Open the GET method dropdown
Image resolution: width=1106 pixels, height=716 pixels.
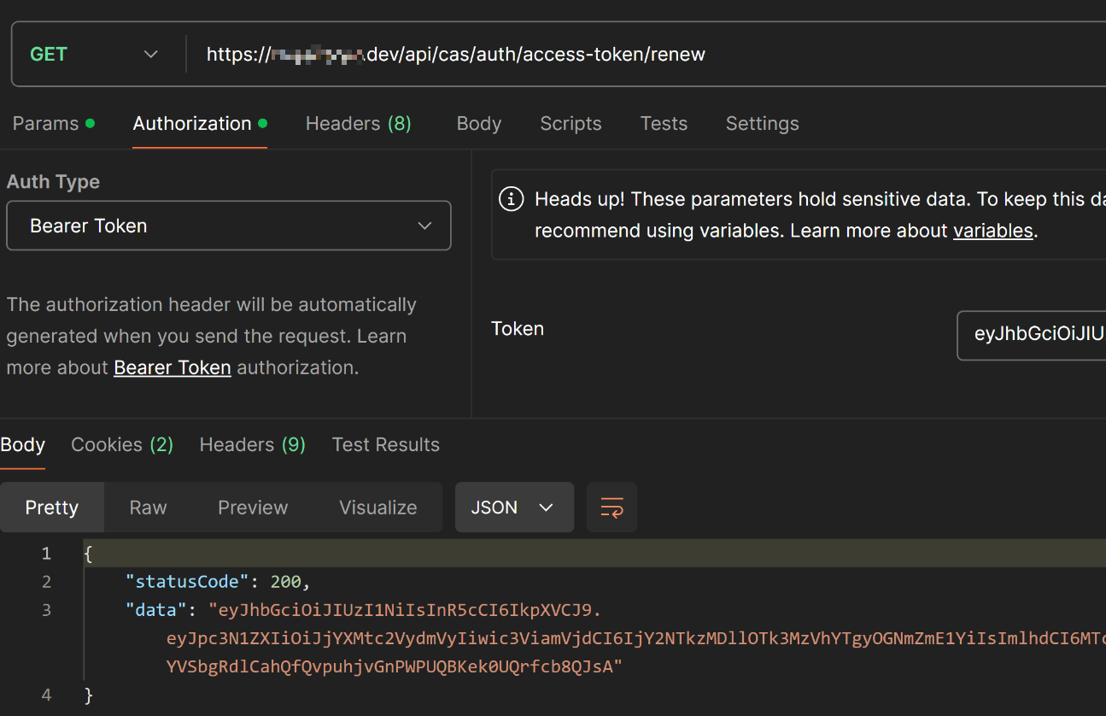94,54
